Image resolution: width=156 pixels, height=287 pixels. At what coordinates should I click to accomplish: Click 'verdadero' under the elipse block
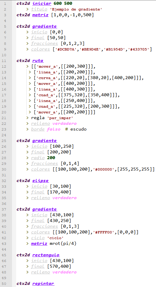(64, 198)
